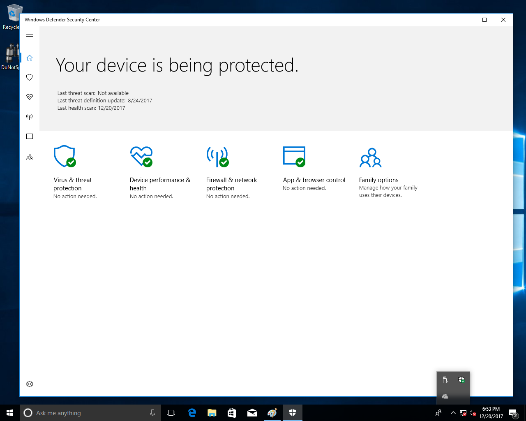Click the volume speaker tray icon
Image resolution: width=526 pixels, height=421 pixels.
(x=473, y=413)
